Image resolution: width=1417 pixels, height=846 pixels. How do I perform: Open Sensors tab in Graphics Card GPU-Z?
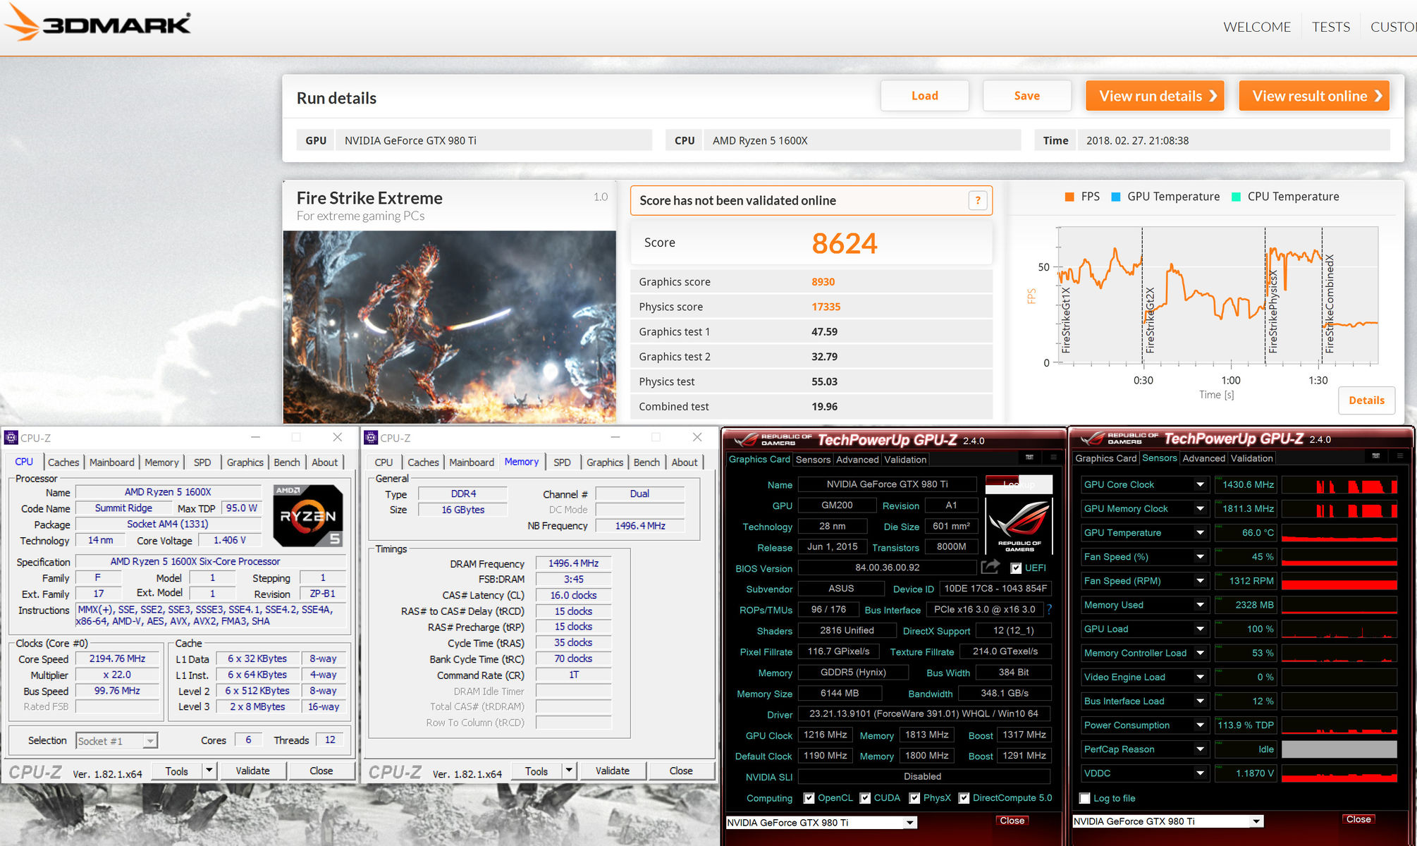813,459
